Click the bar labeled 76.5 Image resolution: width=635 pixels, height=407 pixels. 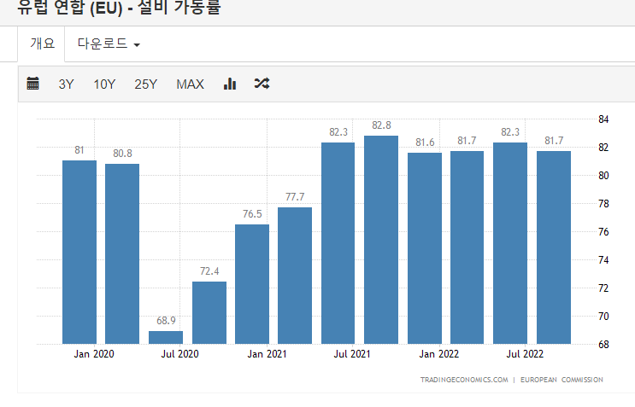tap(252, 284)
